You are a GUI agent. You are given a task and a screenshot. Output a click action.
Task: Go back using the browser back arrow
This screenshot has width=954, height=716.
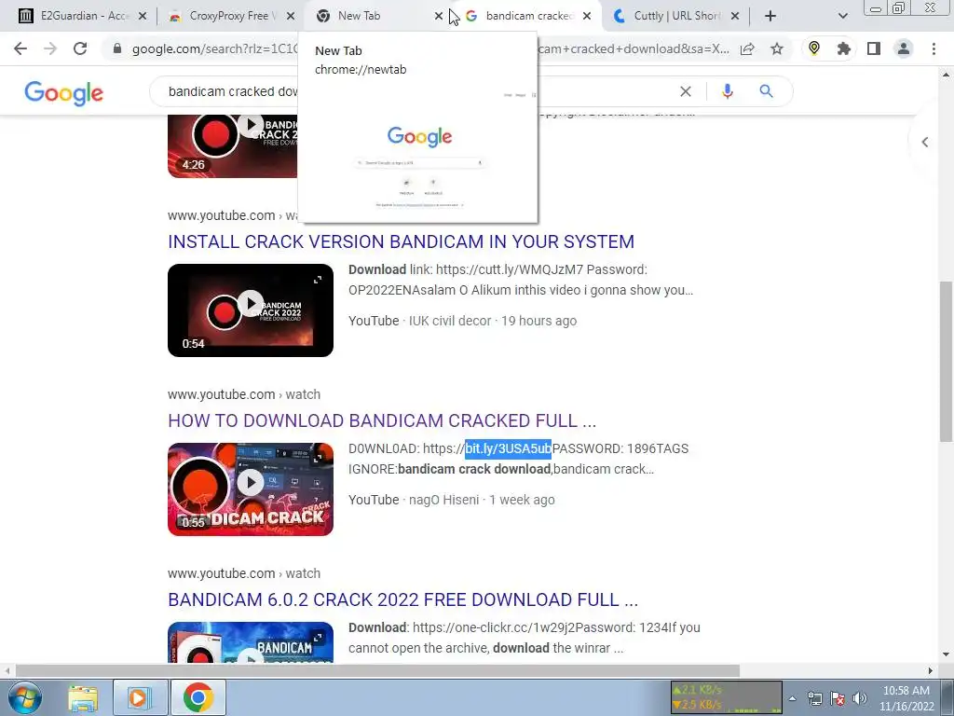coord(20,48)
